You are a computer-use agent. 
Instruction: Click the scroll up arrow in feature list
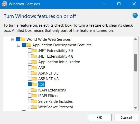pyautogui.click(x=135, y=39)
